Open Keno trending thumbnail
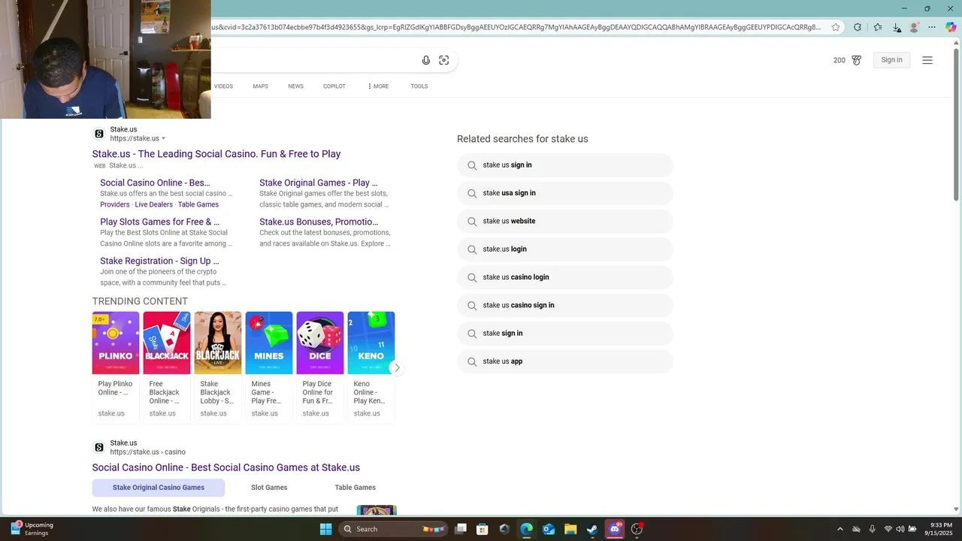 click(x=371, y=343)
